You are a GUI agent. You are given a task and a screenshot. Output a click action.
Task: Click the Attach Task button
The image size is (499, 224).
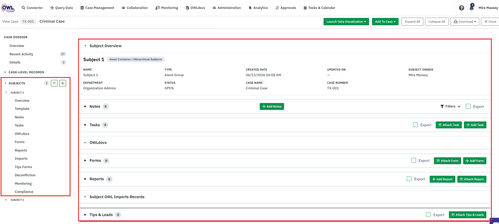tap(449, 125)
